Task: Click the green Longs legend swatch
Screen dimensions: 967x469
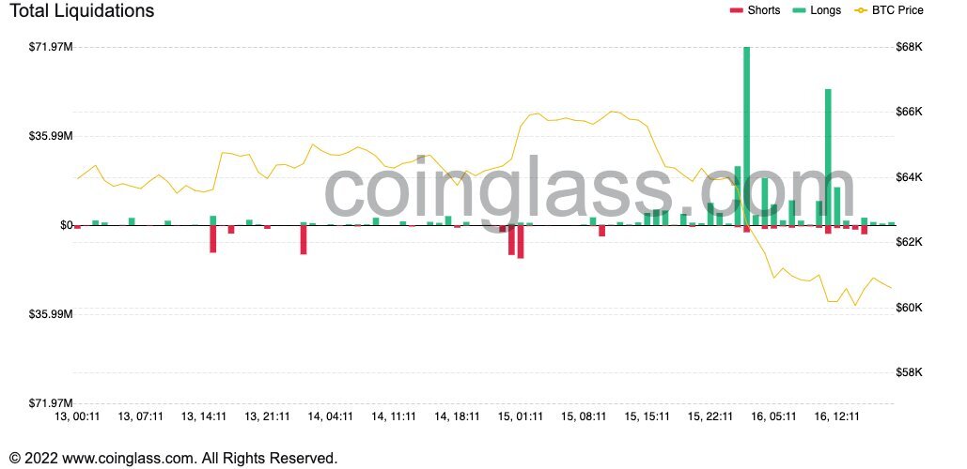Action: (799, 10)
